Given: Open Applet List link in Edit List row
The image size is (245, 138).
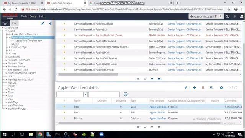Looking at the screenshot, I should [x=158, y=118].
